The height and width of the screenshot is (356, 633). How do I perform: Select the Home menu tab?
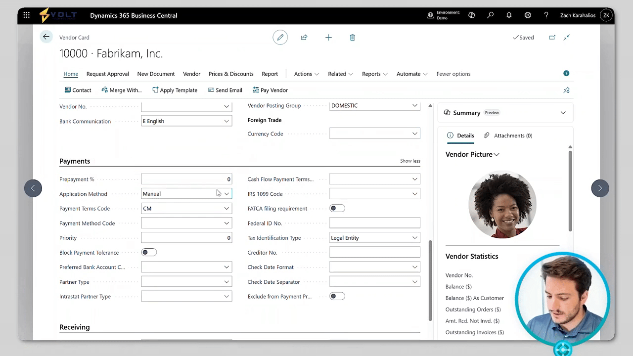[x=71, y=74]
